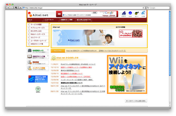Add a bookmark with the plus button
This screenshot has width=176, height=116.
[21, 8]
